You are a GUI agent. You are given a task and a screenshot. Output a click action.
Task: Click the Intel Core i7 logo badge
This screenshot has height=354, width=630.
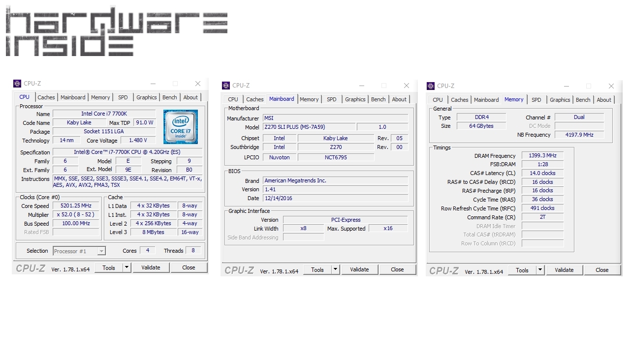click(181, 127)
